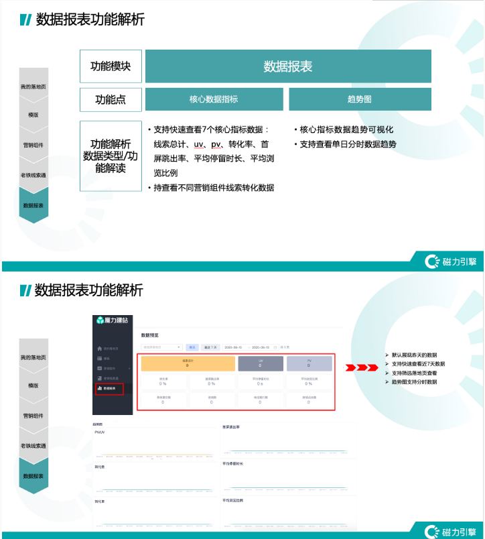
Task: Click the 磁力引擎 logo on the upper slide
Action: coord(451,261)
